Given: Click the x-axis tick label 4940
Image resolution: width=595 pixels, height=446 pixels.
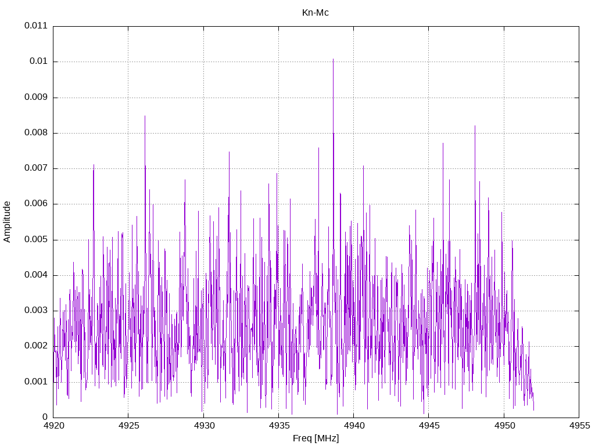Looking at the screenshot, I should 354,426.
